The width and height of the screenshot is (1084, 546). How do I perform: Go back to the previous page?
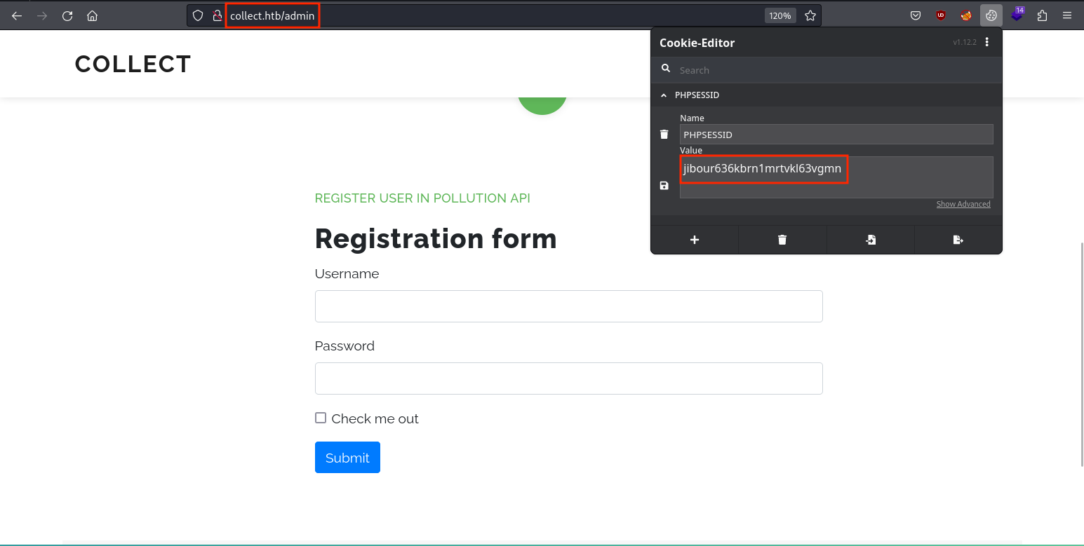(x=17, y=15)
